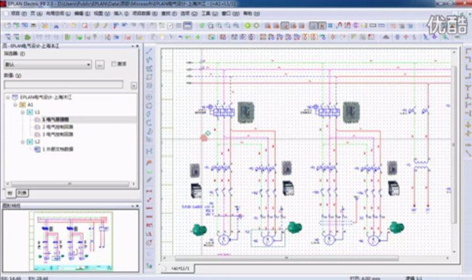Click the Print icon in top toolbar

[x=33, y=26]
